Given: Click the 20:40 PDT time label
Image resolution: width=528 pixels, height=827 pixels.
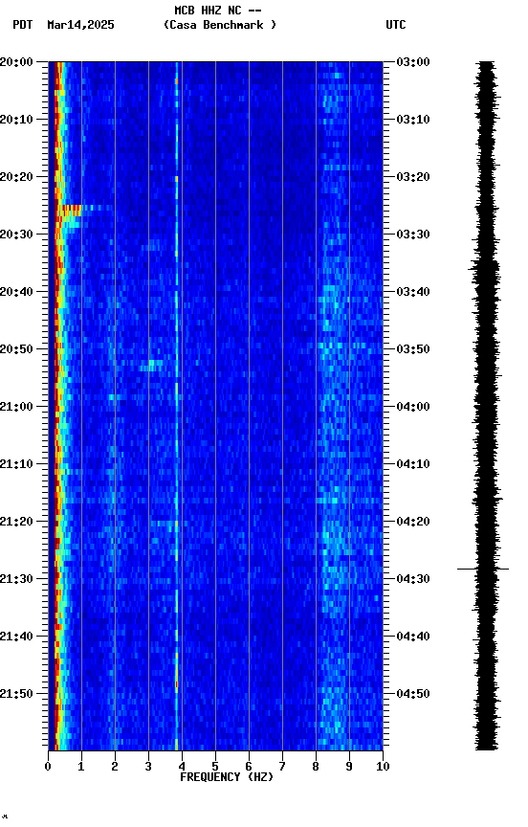Looking at the screenshot, I should 16,292.
